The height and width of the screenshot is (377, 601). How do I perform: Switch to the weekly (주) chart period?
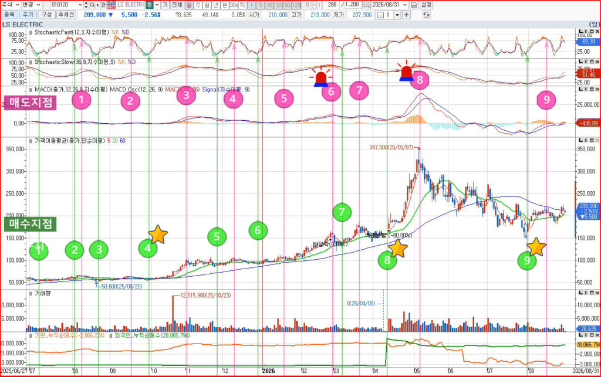pyautogui.click(x=198, y=5)
